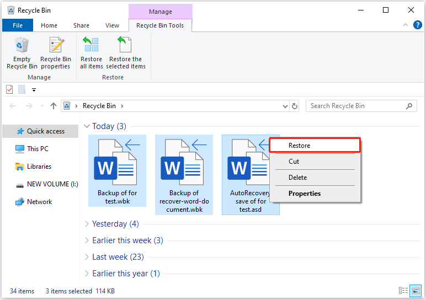Choose Delete from context menu

click(x=315, y=178)
